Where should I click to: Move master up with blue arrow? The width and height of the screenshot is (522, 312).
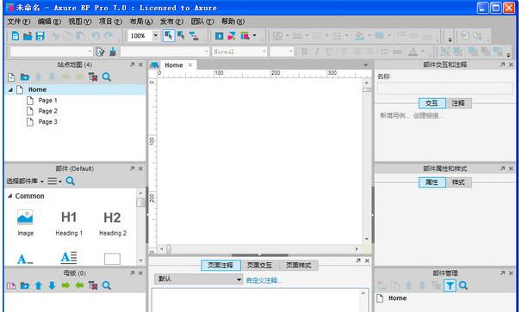click(38, 285)
